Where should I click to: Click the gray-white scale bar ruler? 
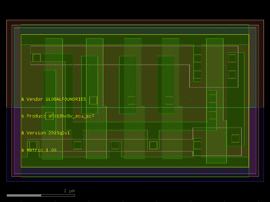coord(41,195)
